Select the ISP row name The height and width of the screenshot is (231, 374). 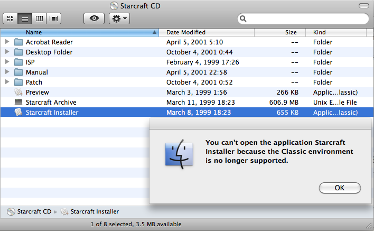(30, 62)
